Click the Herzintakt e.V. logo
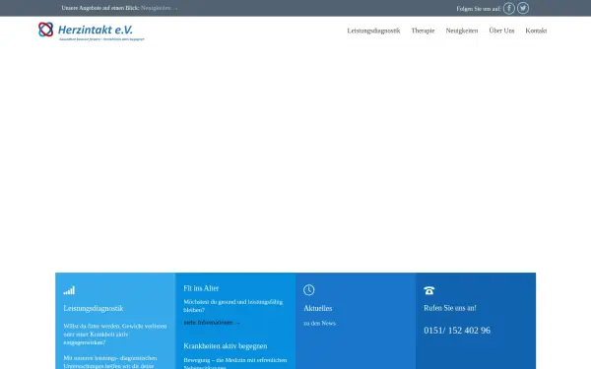Viewport: 591px width, 369px height. click(91, 31)
